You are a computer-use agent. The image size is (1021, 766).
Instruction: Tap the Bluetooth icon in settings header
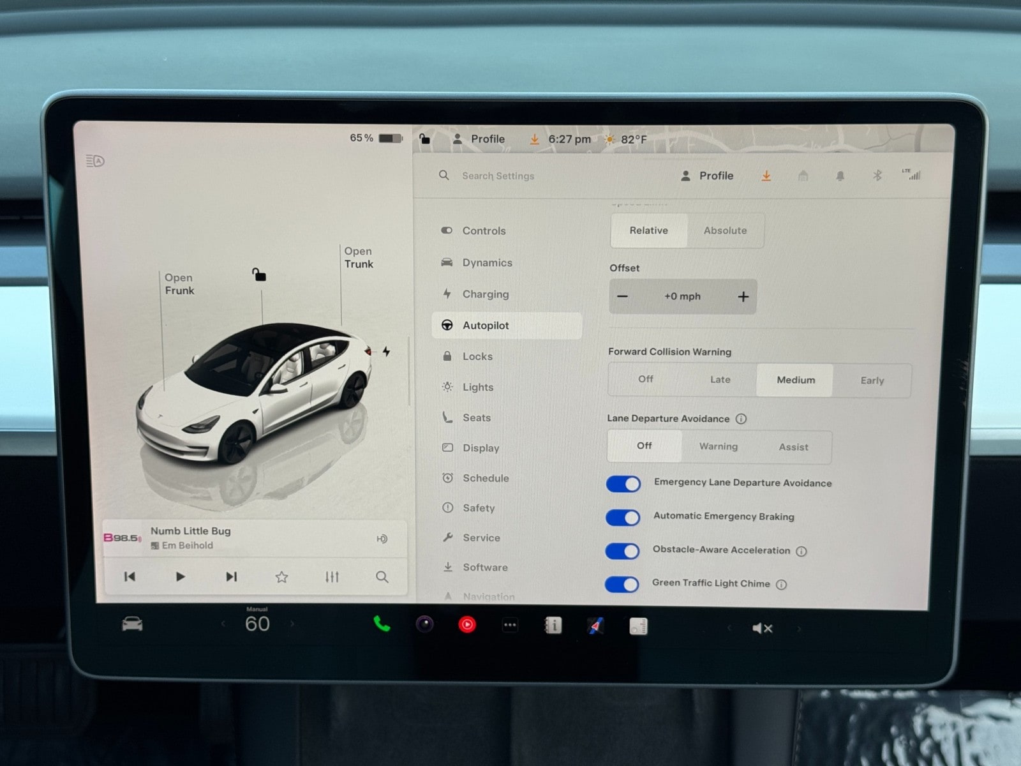(x=877, y=176)
